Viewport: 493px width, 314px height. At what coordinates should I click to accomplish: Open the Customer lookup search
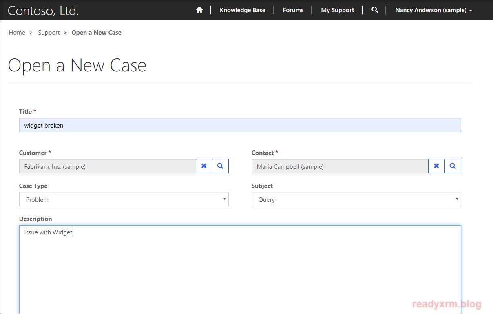(x=221, y=166)
